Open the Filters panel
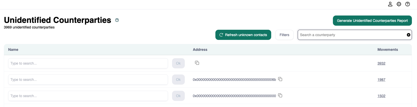The width and height of the screenshot is (417, 107). [x=284, y=35]
